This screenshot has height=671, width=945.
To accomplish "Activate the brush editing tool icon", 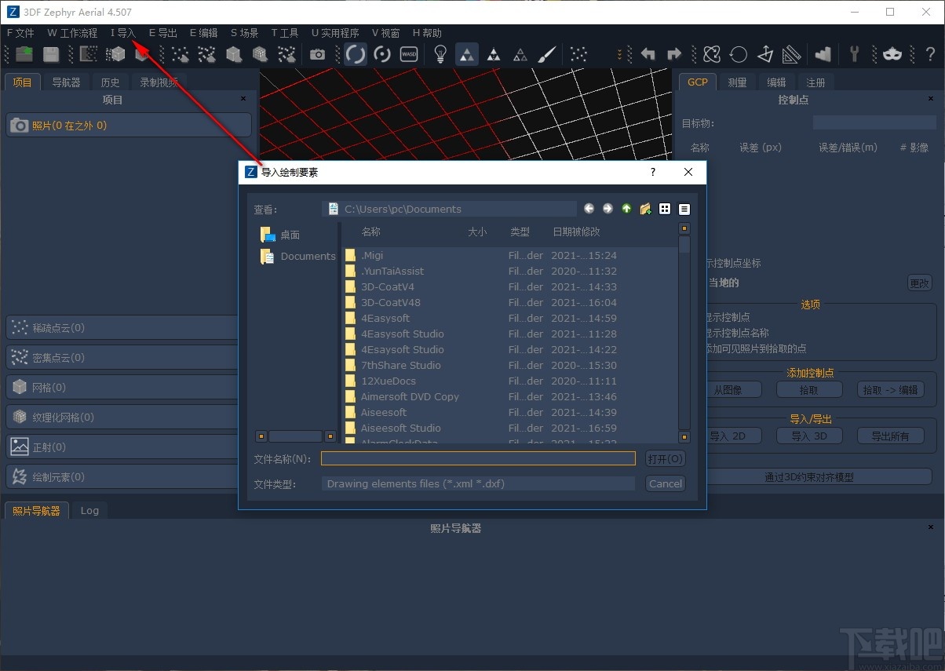I will tap(547, 54).
